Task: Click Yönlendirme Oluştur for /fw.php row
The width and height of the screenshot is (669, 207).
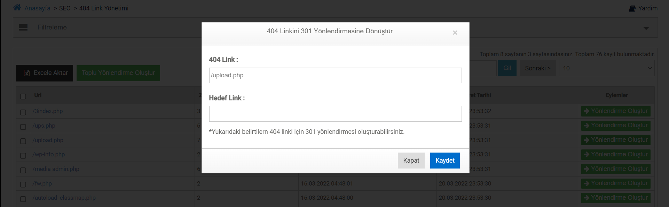Action: (616, 183)
